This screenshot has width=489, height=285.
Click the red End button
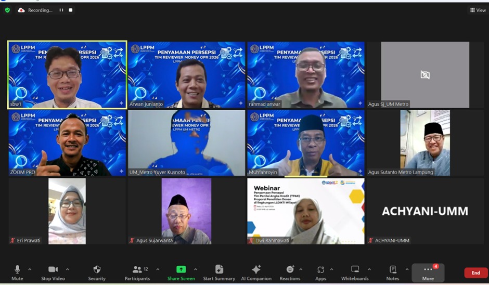click(x=475, y=273)
